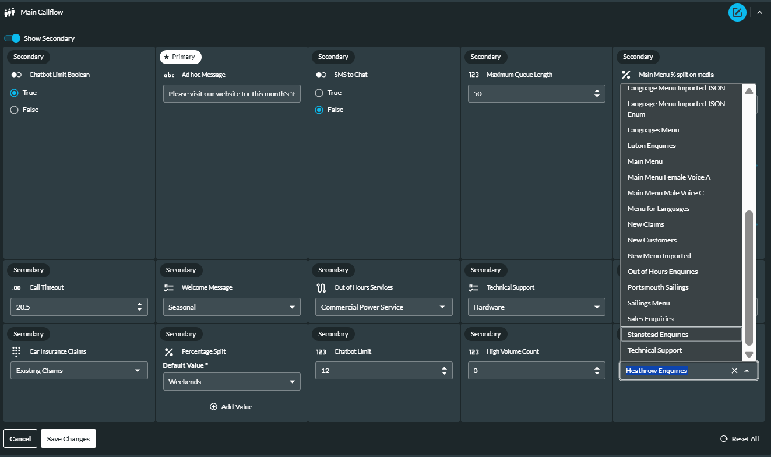Click the Cancel button

point(20,438)
